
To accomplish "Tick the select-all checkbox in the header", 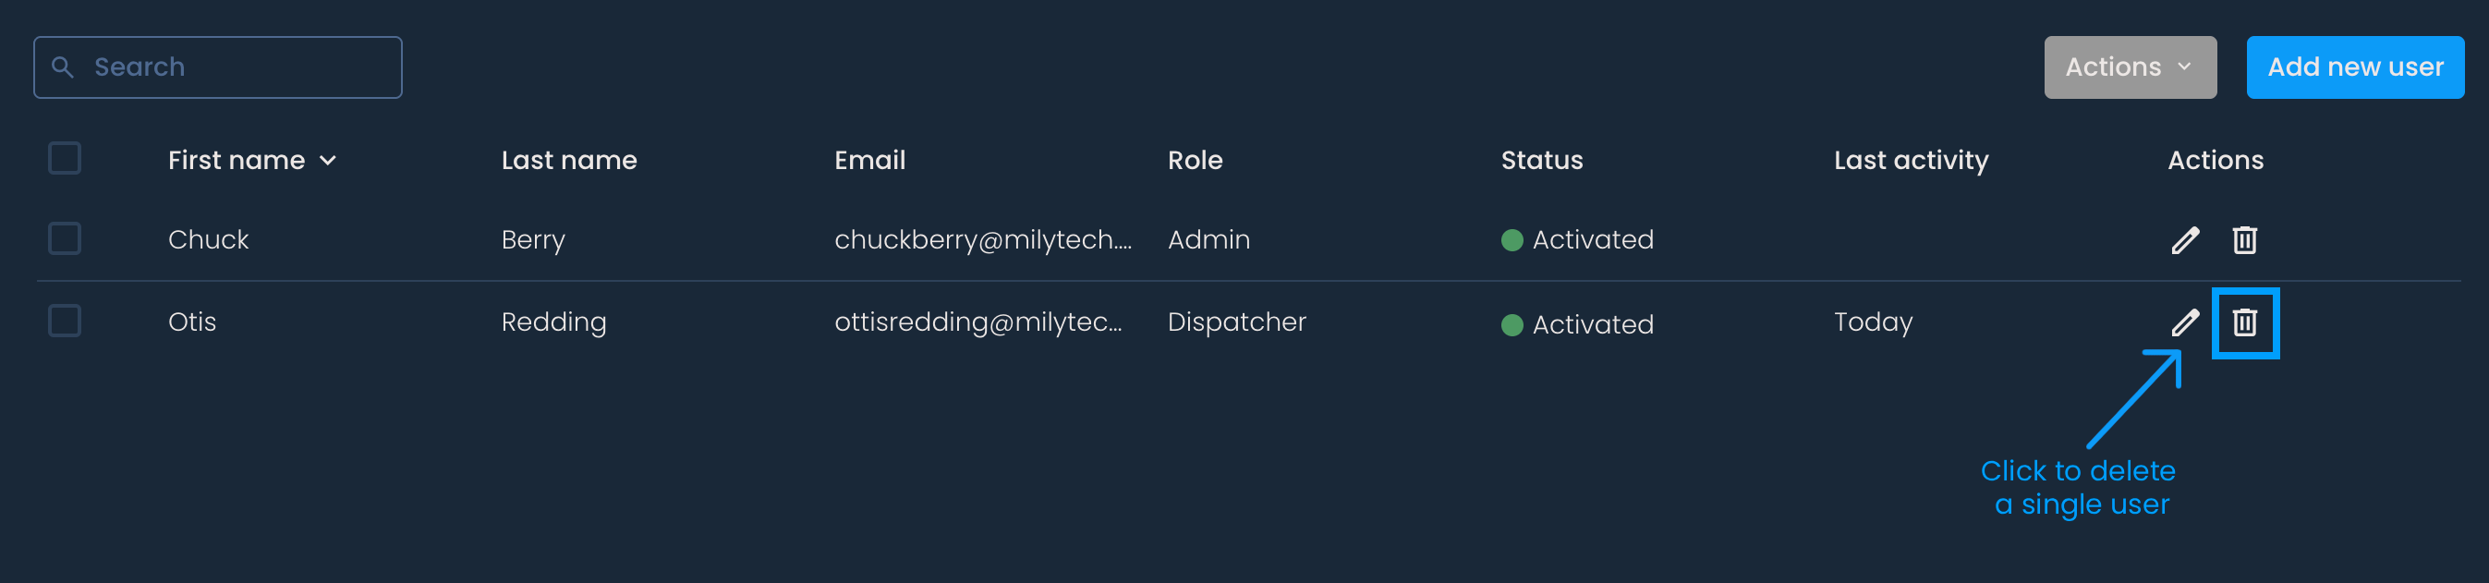I will [65, 159].
